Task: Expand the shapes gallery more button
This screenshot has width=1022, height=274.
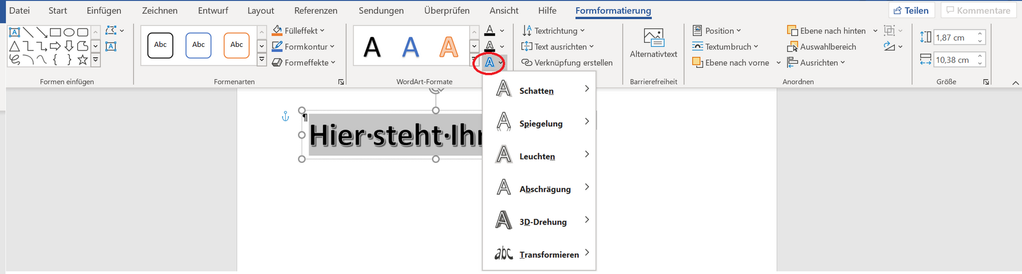Action: (x=96, y=60)
